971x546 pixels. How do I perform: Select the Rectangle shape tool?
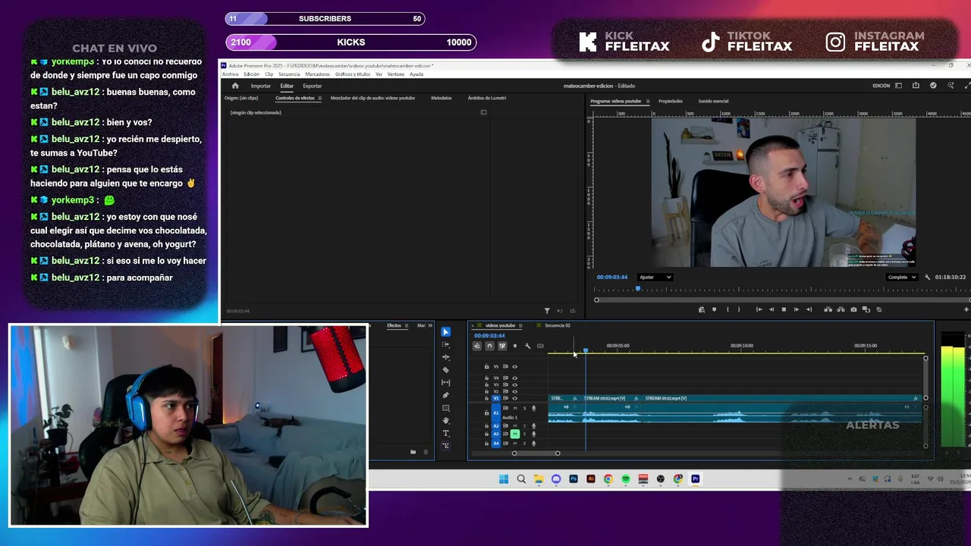point(446,408)
